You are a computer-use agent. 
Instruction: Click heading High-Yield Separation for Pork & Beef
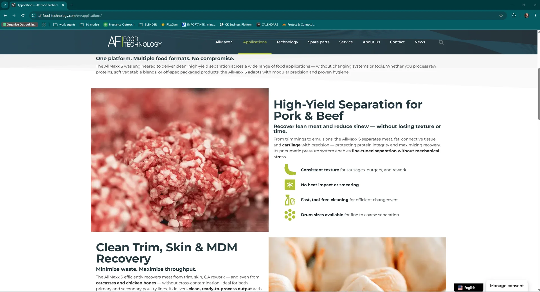tap(348, 110)
